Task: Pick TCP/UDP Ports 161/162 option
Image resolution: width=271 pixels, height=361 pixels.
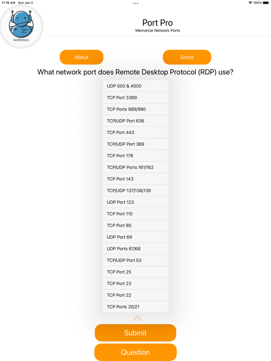Action: (x=135, y=167)
